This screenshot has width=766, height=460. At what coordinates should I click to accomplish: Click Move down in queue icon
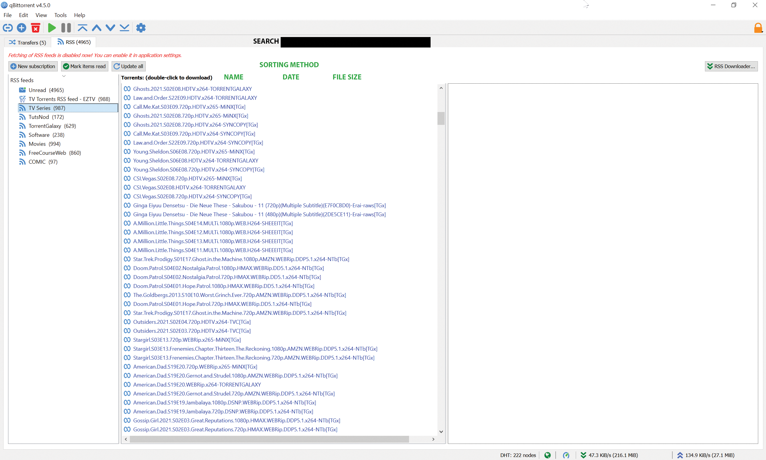click(110, 28)
